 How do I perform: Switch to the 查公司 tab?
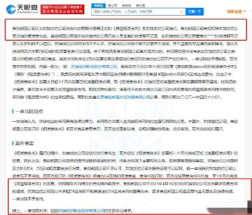click(112, 6)
